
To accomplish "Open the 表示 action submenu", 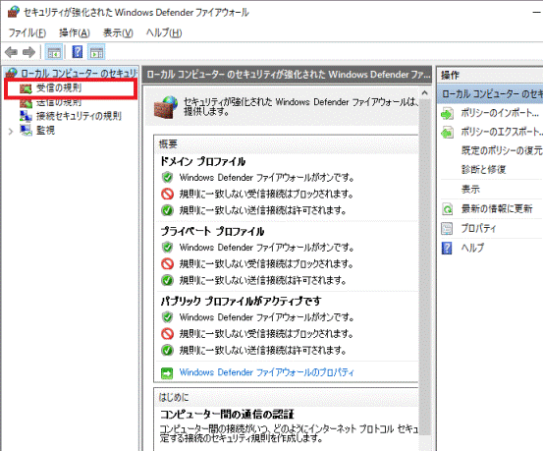I will click(x=470, y=190).
